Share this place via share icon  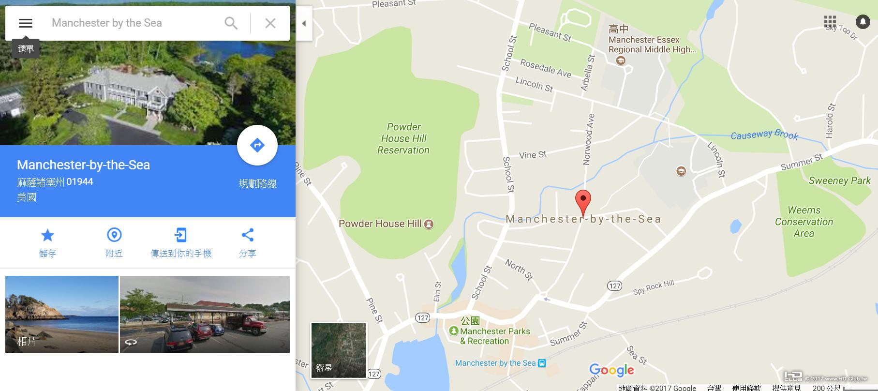coord(248,235)
